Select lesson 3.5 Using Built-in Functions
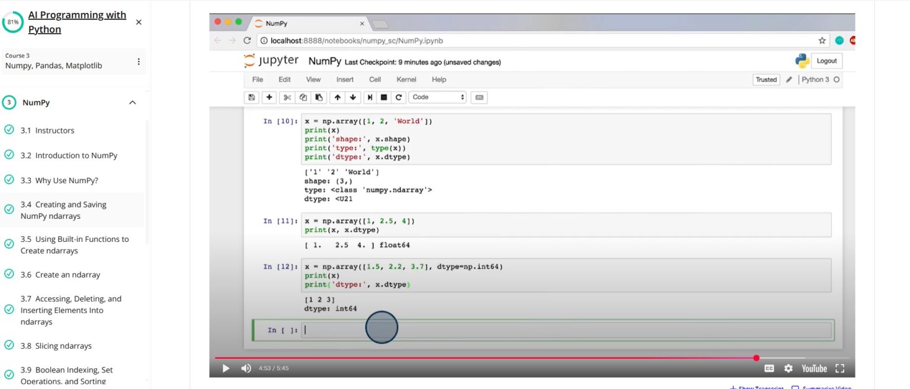 74,245
